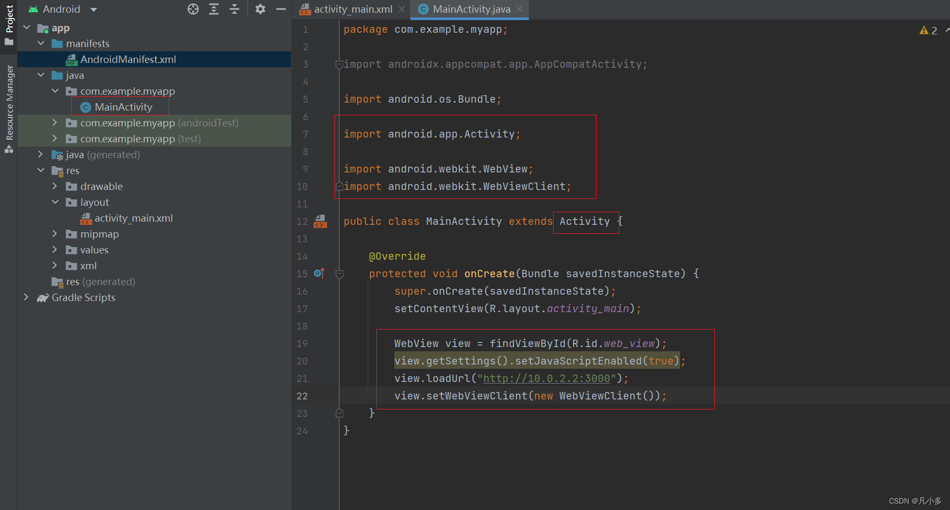Click the warnings indicator showing 2

(928, 31)
